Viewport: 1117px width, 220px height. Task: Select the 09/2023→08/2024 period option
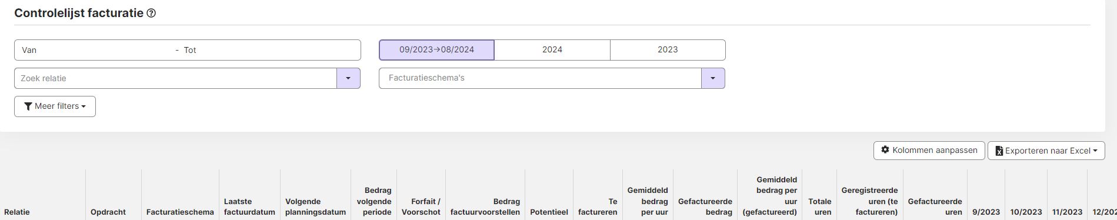pyautogui.click(x=436, y=50)
